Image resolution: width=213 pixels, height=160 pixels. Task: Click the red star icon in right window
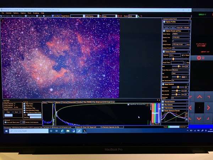coord(199,58)
